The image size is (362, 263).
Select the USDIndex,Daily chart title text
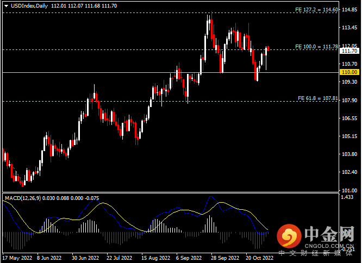[x=29, y=6]
